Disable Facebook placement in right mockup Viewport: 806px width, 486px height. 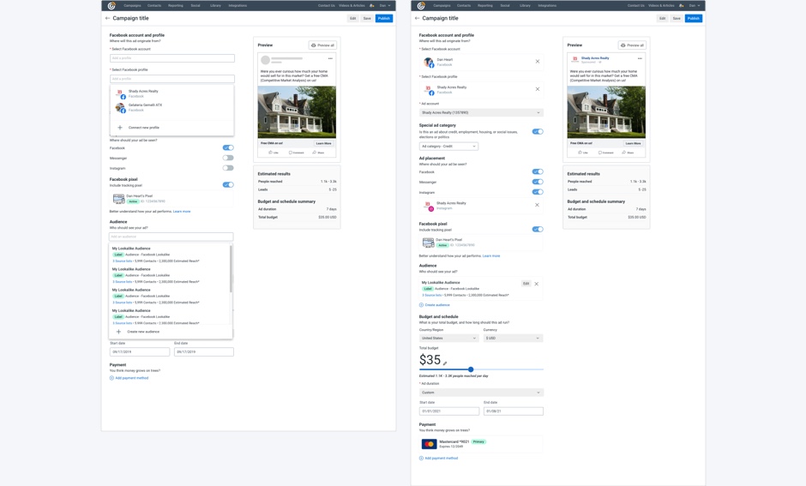pos(538,171)
